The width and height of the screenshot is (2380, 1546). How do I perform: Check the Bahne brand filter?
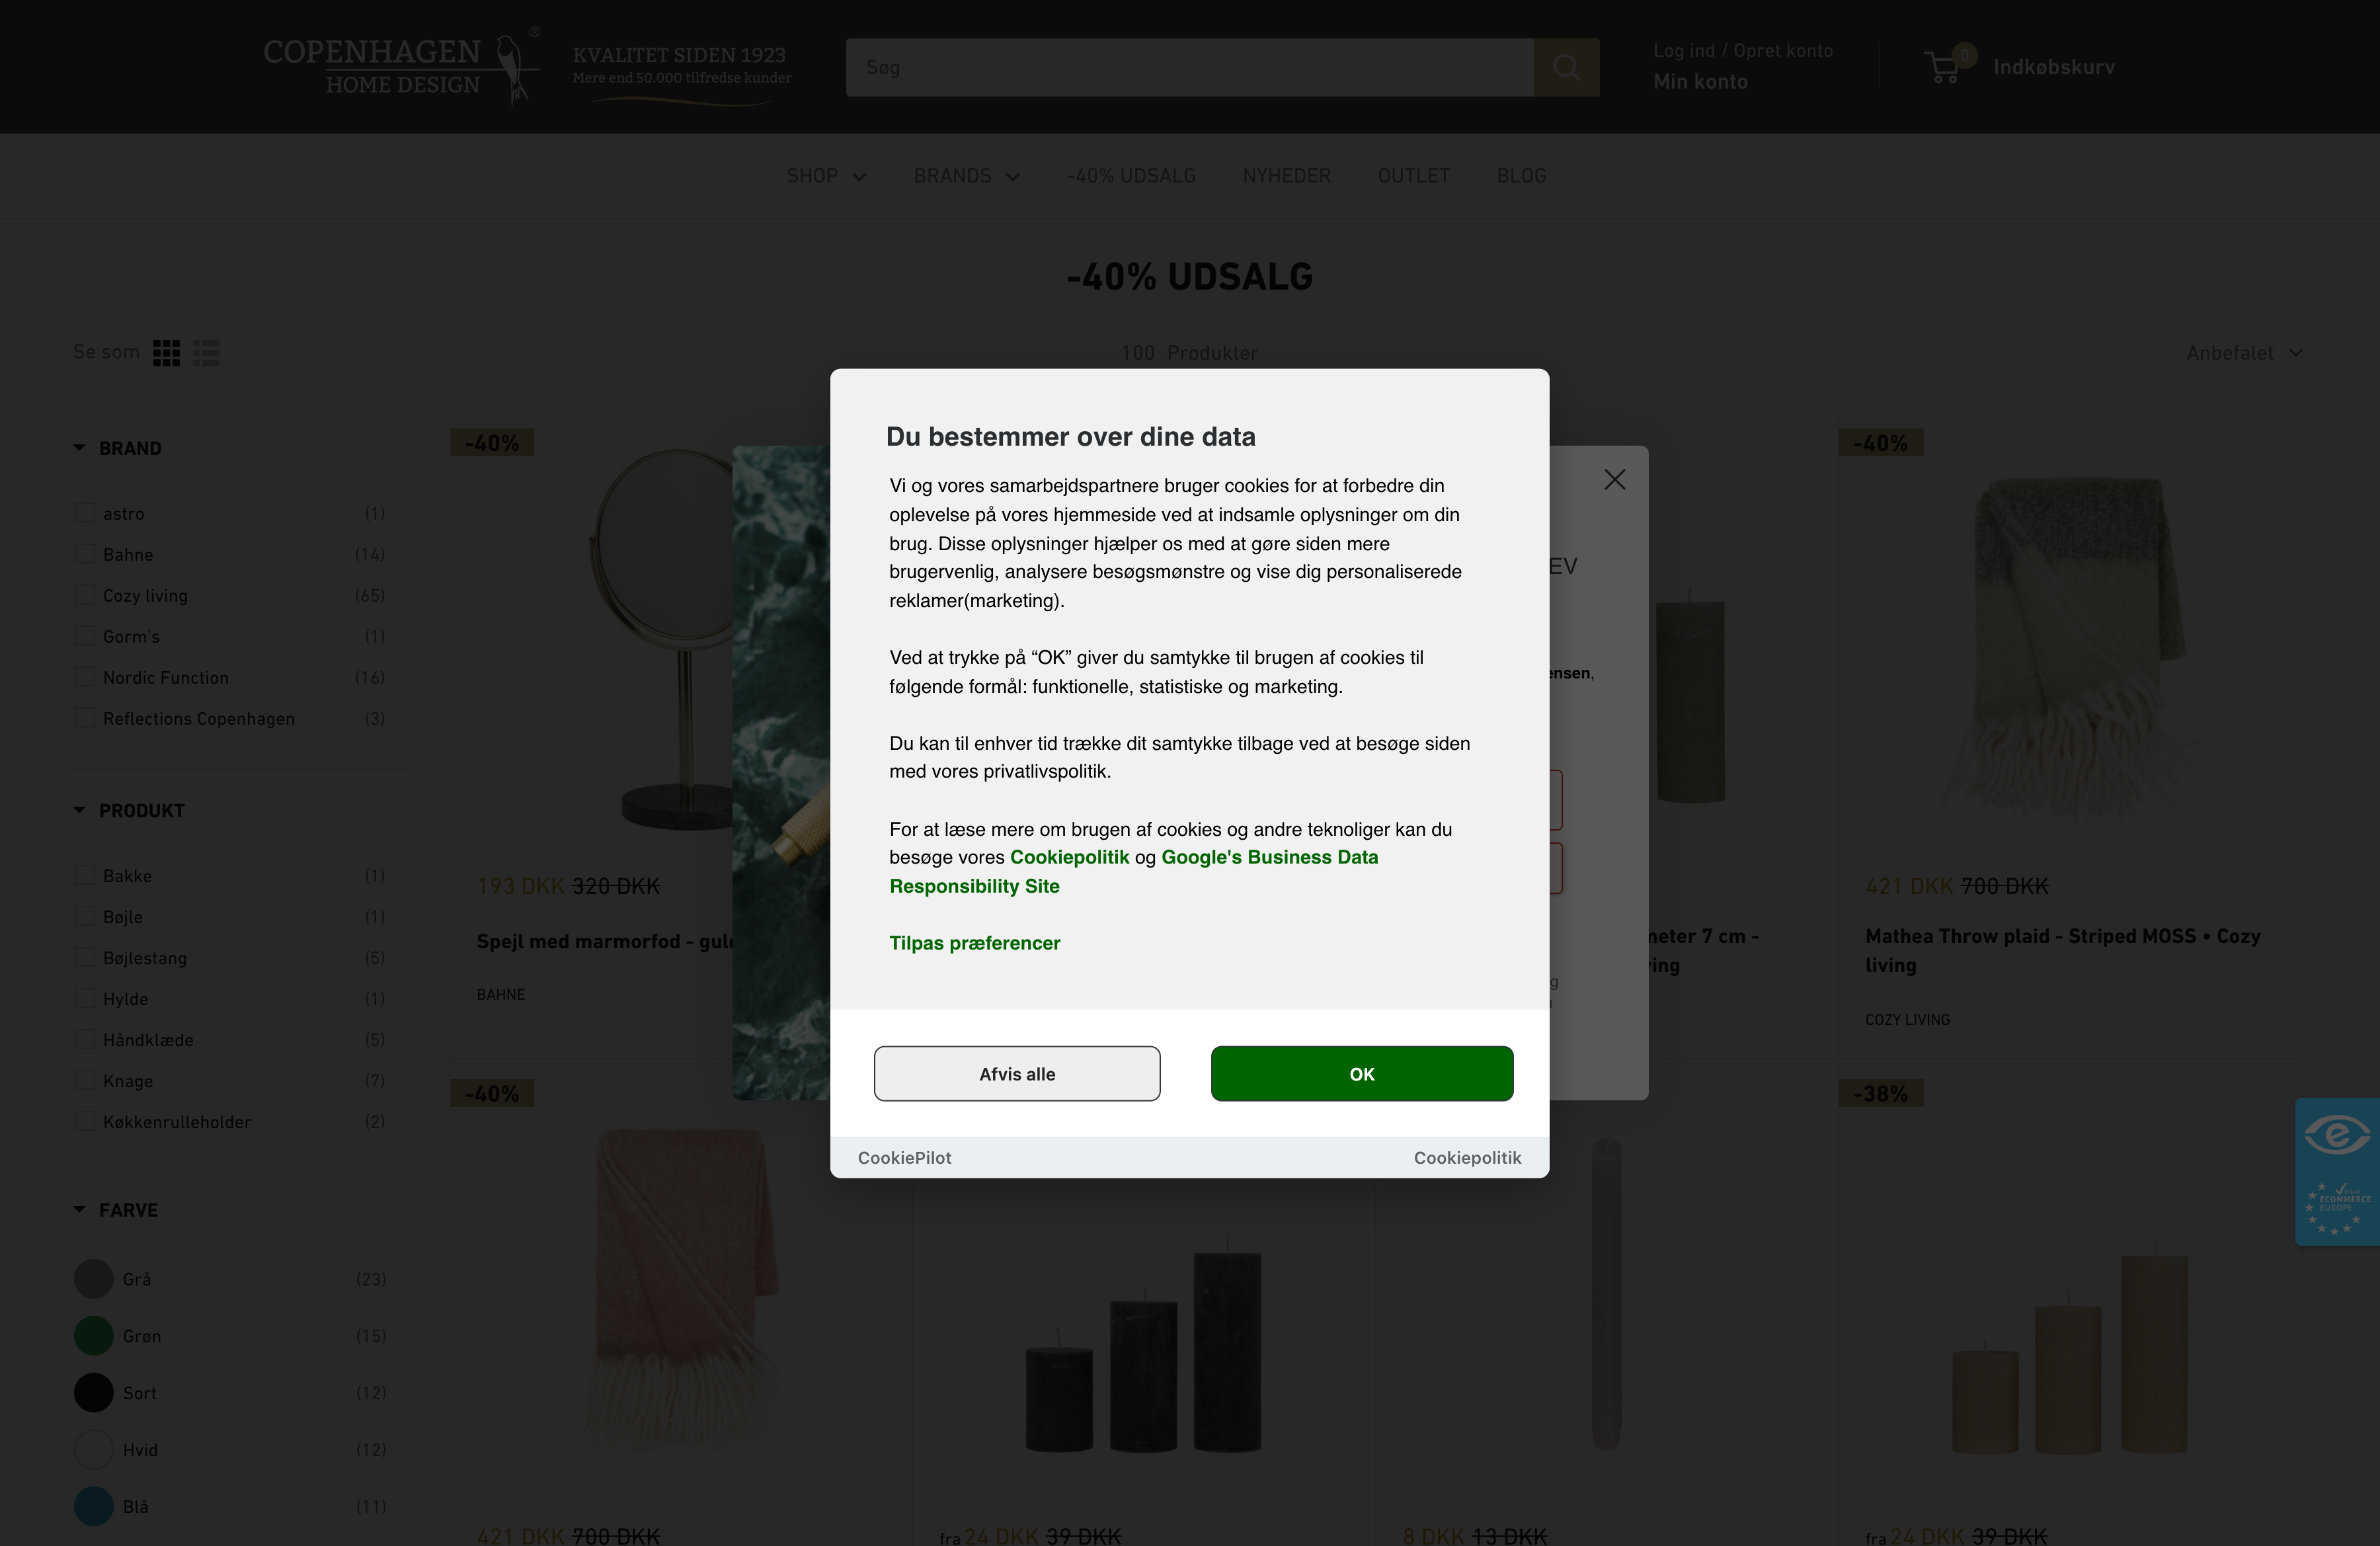[85, 554]
